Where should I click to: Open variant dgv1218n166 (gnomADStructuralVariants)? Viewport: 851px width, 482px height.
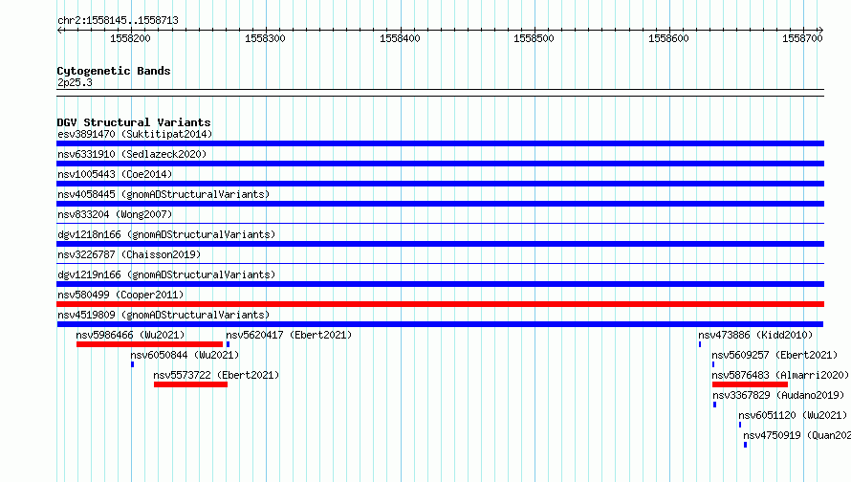166,234
